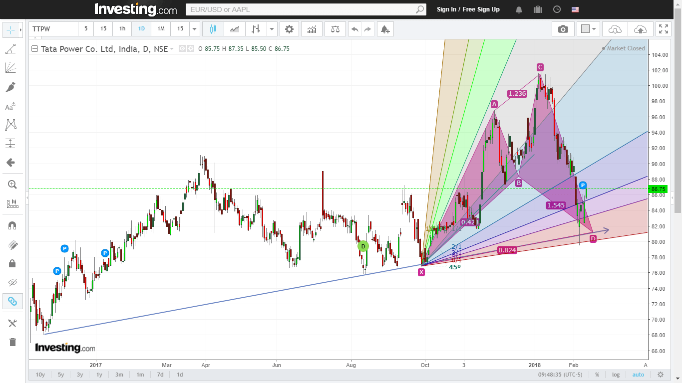The width and height of the screenshot is (682, 383).
Task: Select the arrow marker icons tool
Action: (10, 163)
